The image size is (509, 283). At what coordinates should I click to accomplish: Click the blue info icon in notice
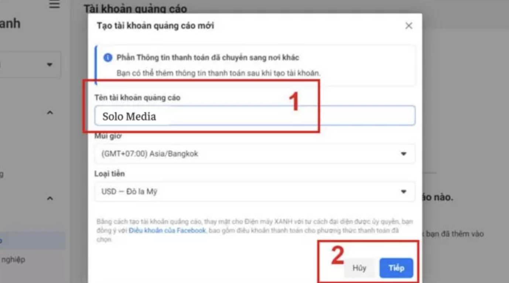pos(108,58)
